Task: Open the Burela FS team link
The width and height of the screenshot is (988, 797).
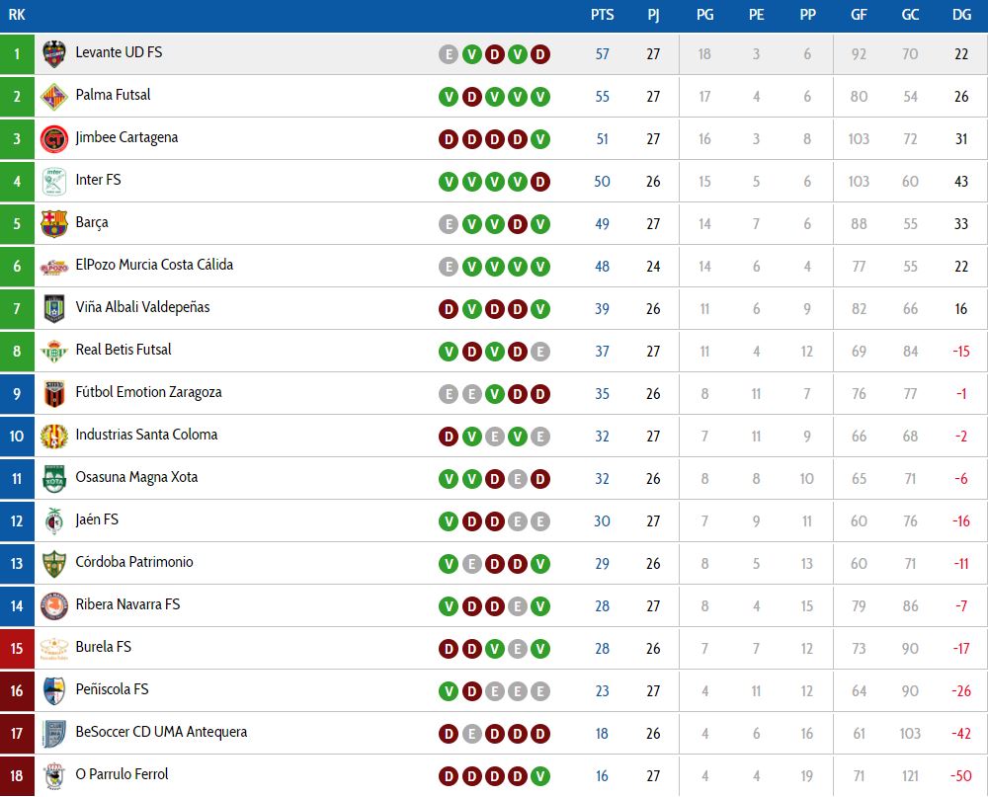Action: tap(104, 647)
